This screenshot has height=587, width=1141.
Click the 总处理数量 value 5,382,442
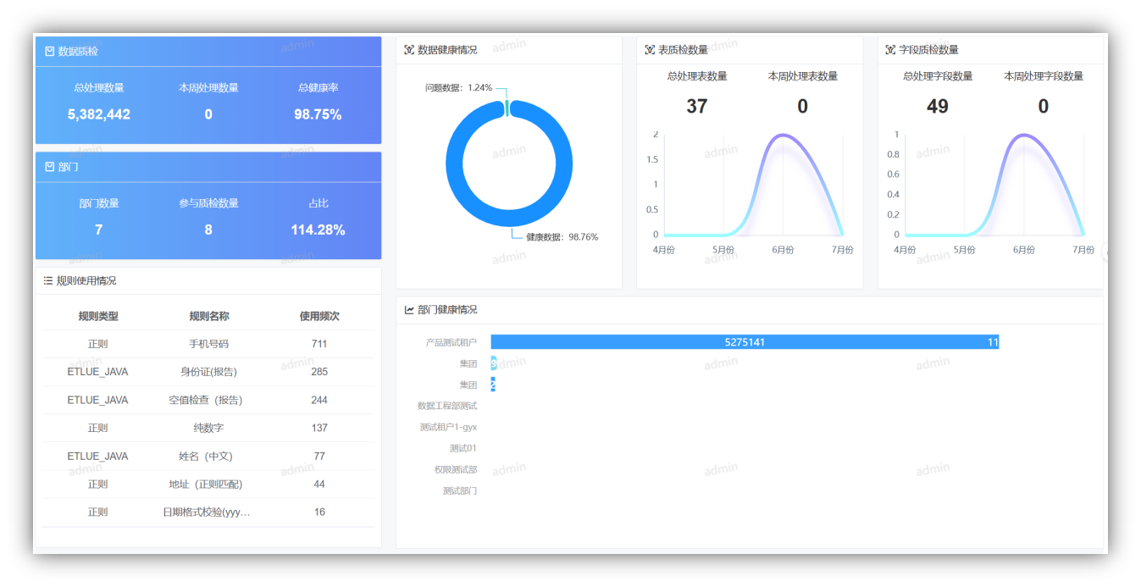point(98,114)
